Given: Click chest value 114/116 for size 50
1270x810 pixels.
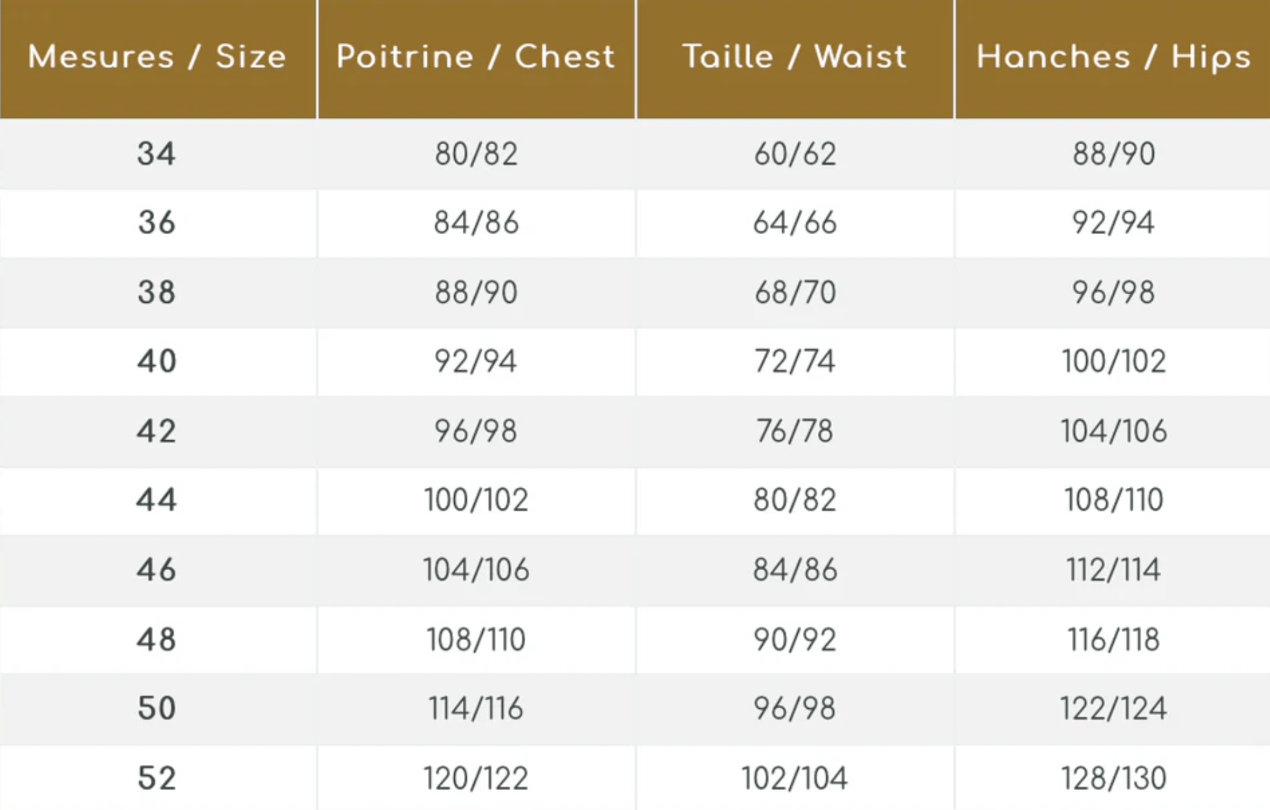Looking at the screenshot, I should pos(476,708).
